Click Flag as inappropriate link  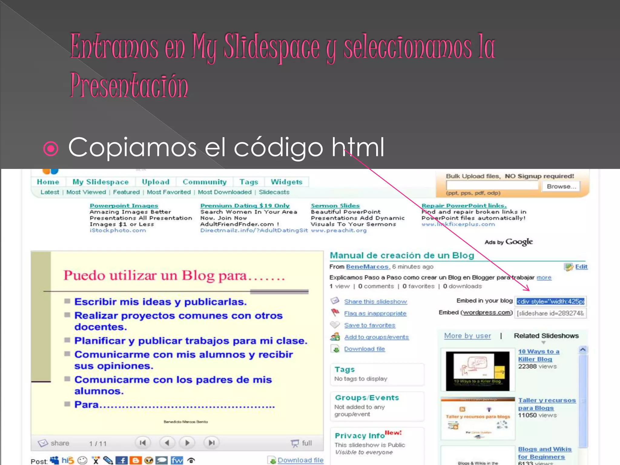pyautogui.click(x=375, y=313)
